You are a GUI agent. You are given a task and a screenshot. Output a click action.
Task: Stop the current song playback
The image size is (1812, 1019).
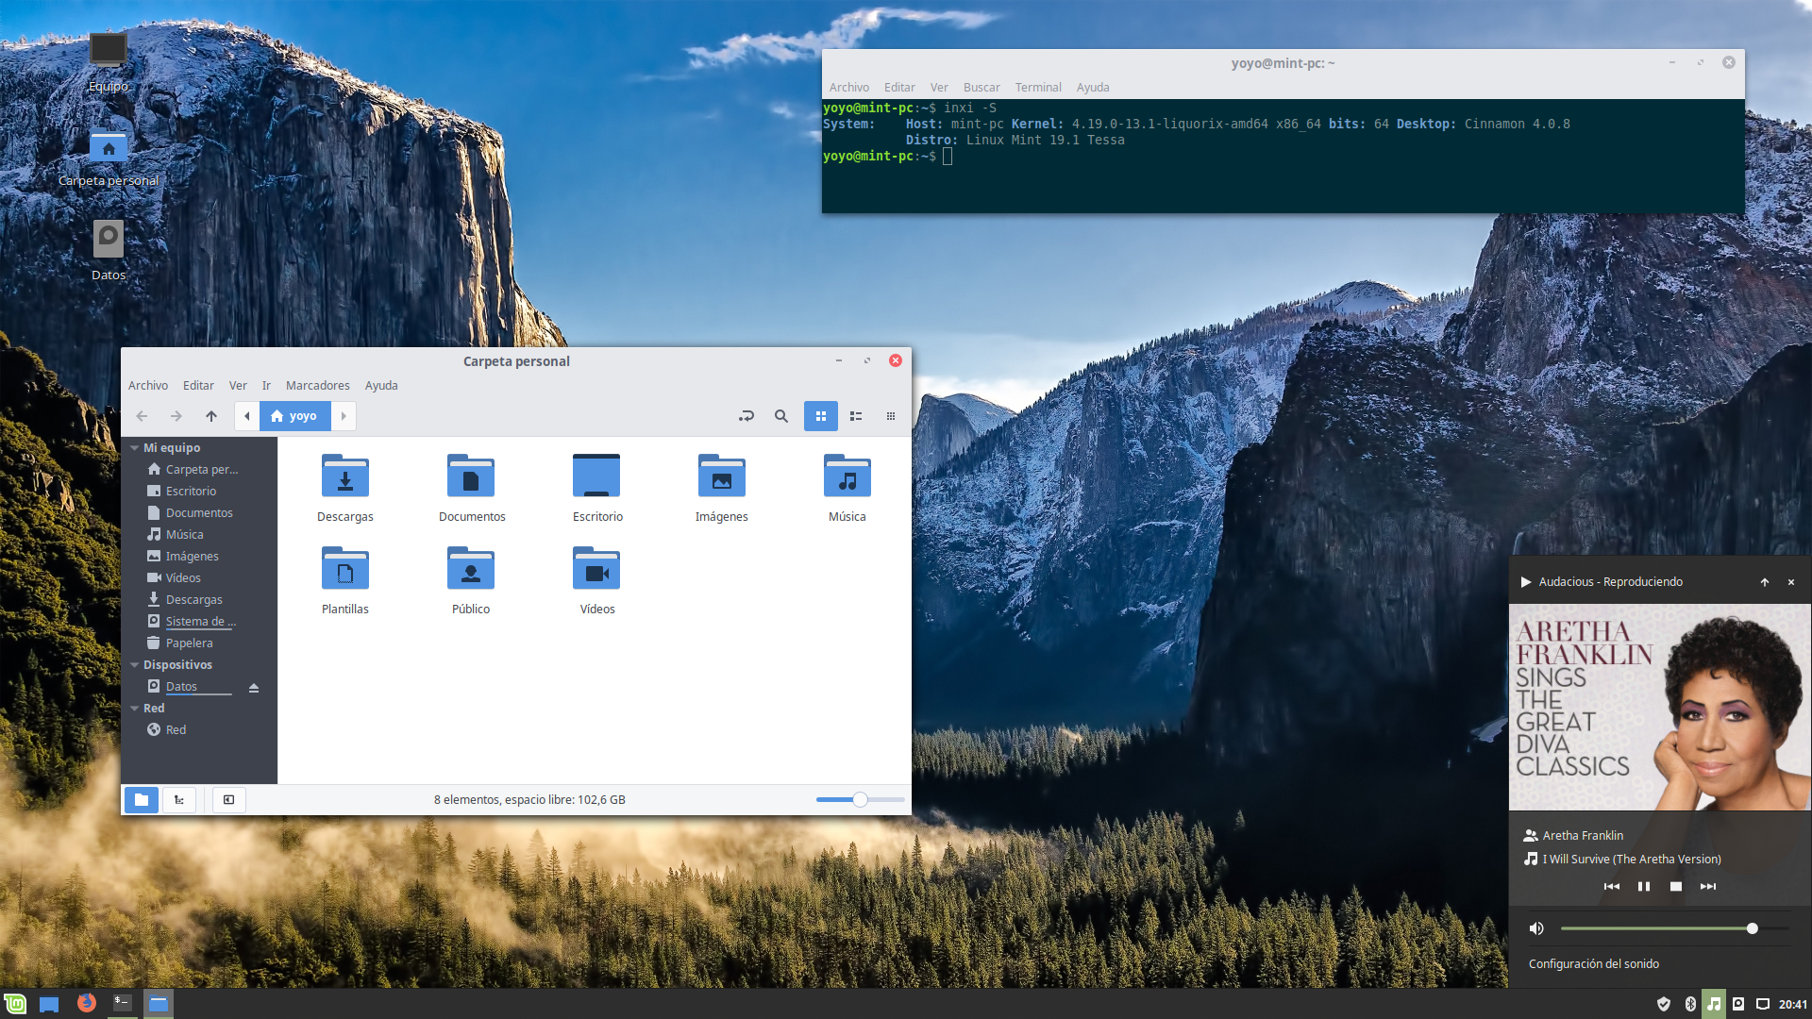[1675, 886]
